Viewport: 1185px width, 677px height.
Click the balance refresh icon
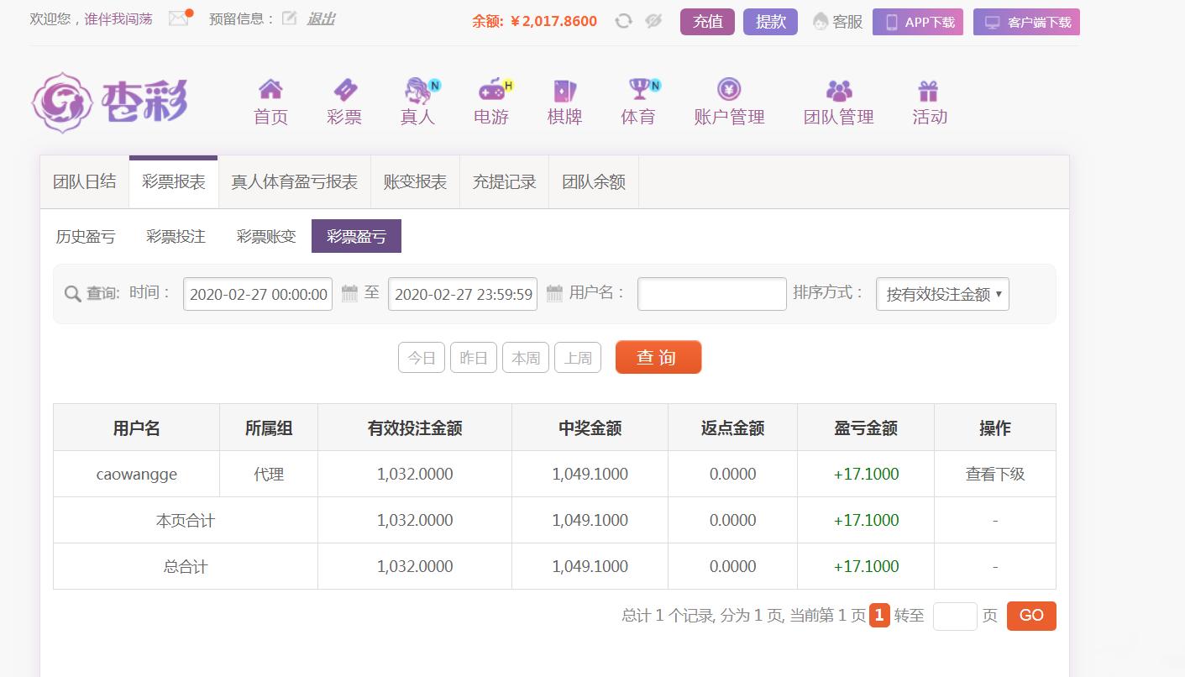(x=623, y=21)
